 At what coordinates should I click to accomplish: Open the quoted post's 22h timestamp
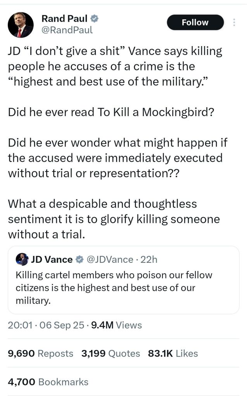point(149,259)
